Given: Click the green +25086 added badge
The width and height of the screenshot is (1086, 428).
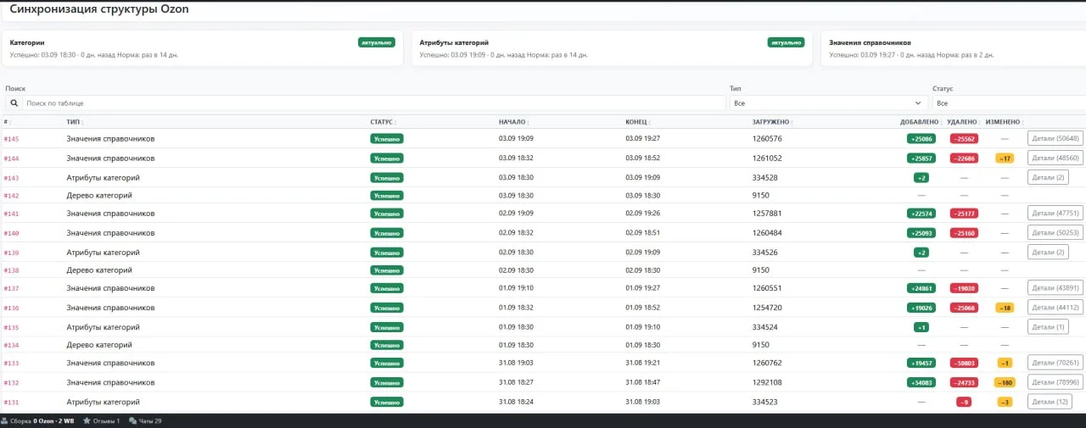Looking at the screenshot, I should (x=921, y=138).
